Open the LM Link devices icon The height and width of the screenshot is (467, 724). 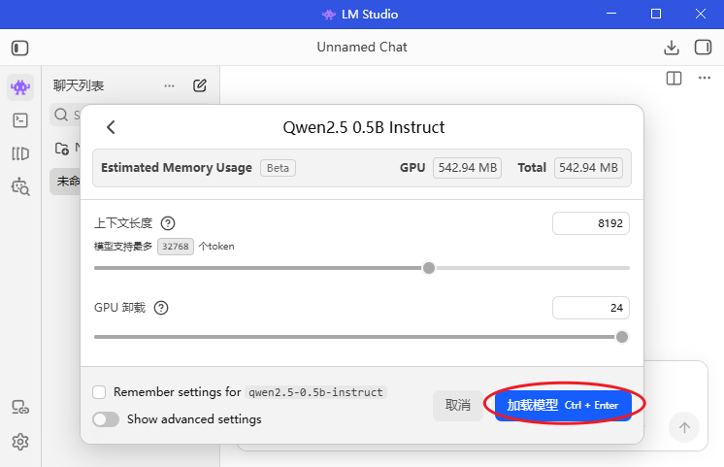(x=20, y=407)
